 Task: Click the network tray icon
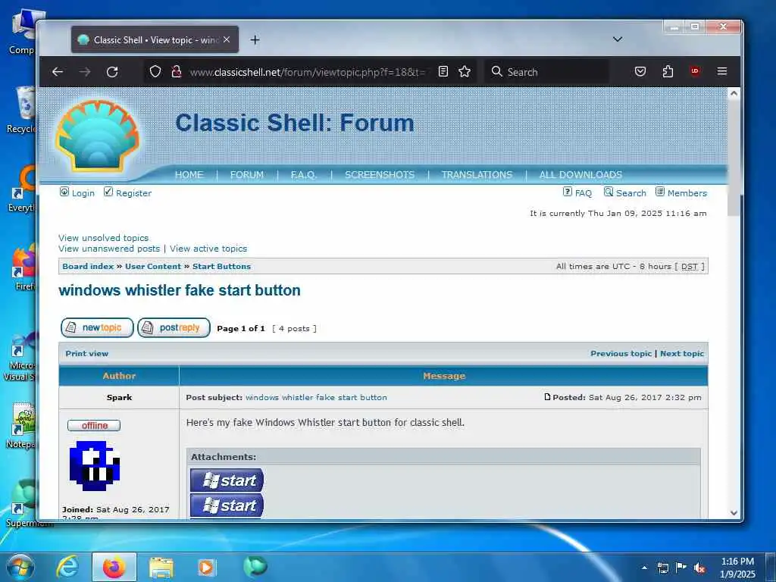[662, 568]
